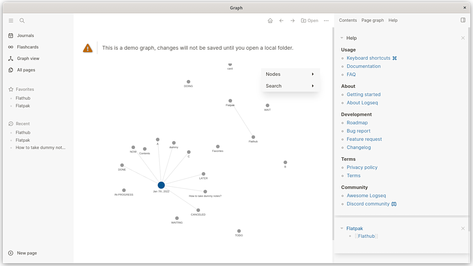Select the Journals icon

11,36
